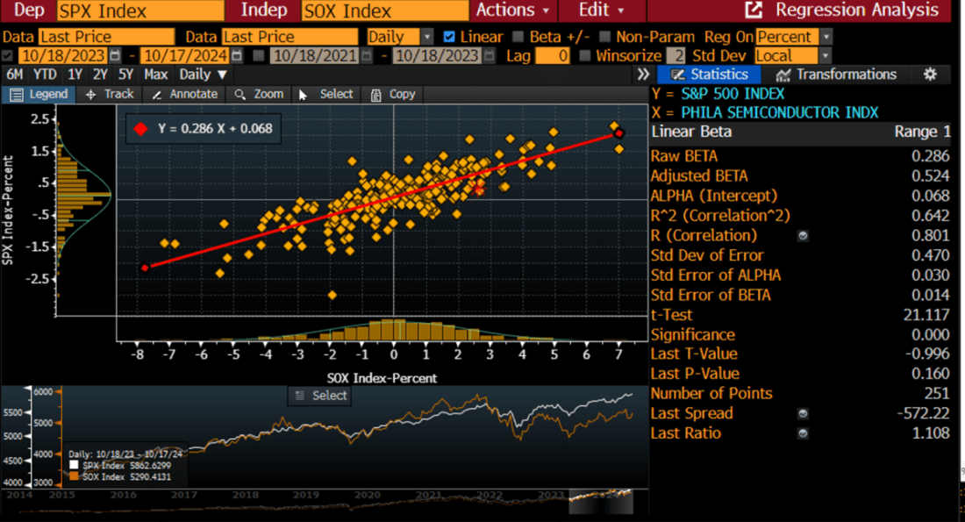Open calendar next to 10/18/2021 date
The width and height of the screenshot is (965, 522).
(x=367, y=55)
